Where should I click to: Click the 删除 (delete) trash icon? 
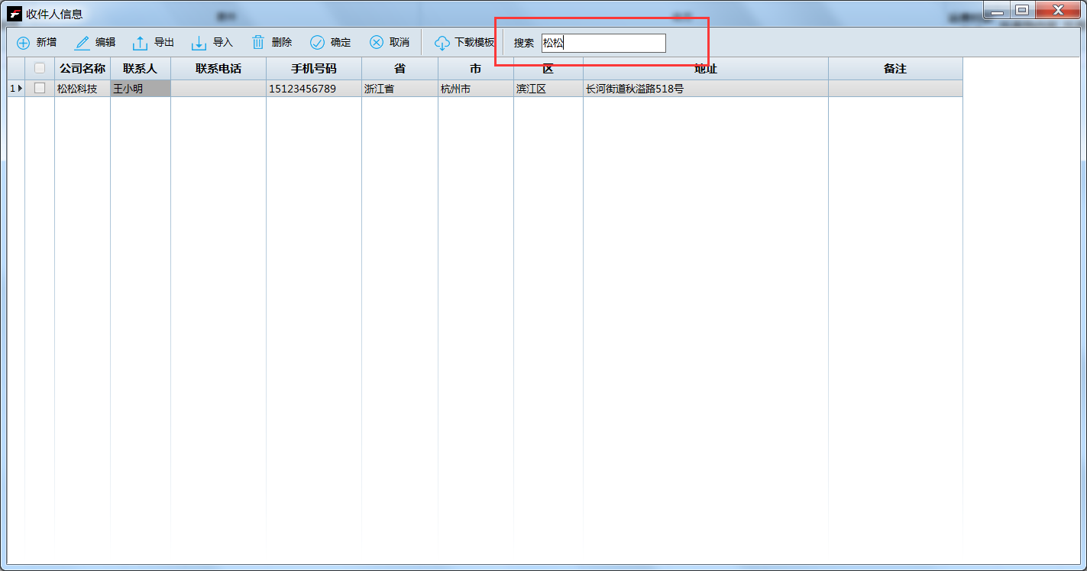258,43
